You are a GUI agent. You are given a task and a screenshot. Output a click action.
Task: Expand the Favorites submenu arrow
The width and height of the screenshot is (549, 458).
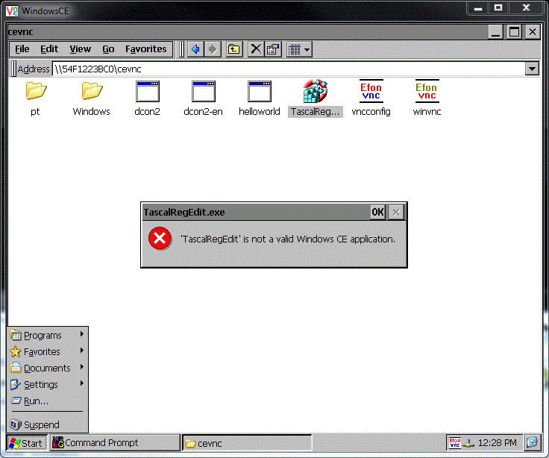(x=81, y=351)
